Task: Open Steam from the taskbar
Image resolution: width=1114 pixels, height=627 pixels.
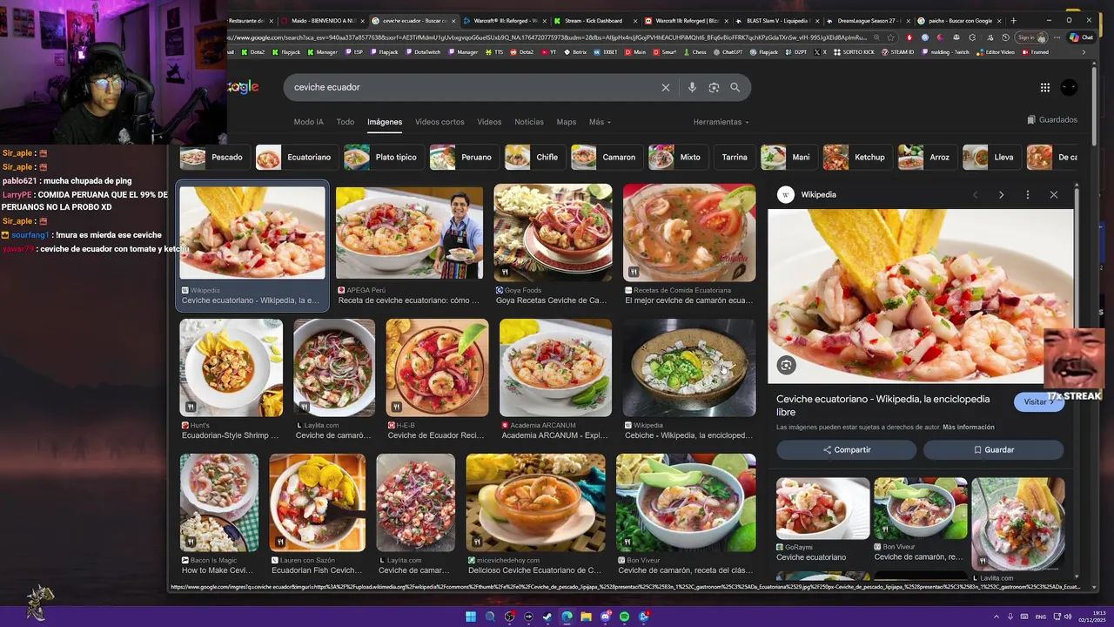Action: (x=547, y=617)
